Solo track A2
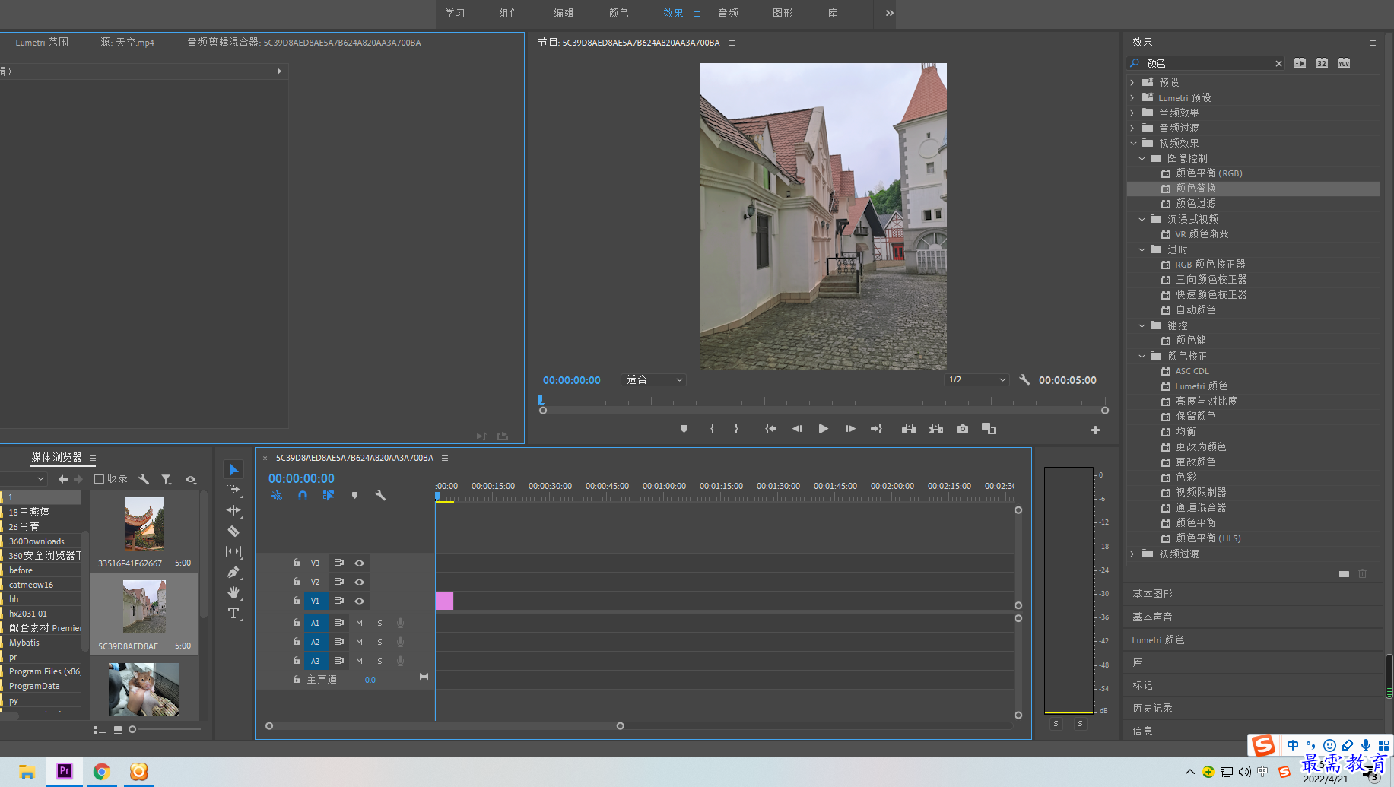 [380, 642]
